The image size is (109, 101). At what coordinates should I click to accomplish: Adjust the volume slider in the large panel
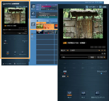tap(74, 57)
